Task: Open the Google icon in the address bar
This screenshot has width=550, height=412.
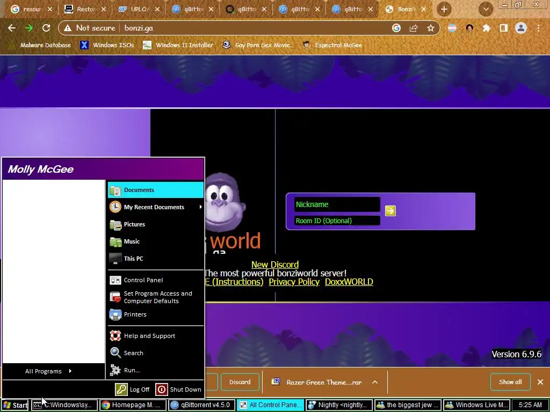Action: coord(396,28)
